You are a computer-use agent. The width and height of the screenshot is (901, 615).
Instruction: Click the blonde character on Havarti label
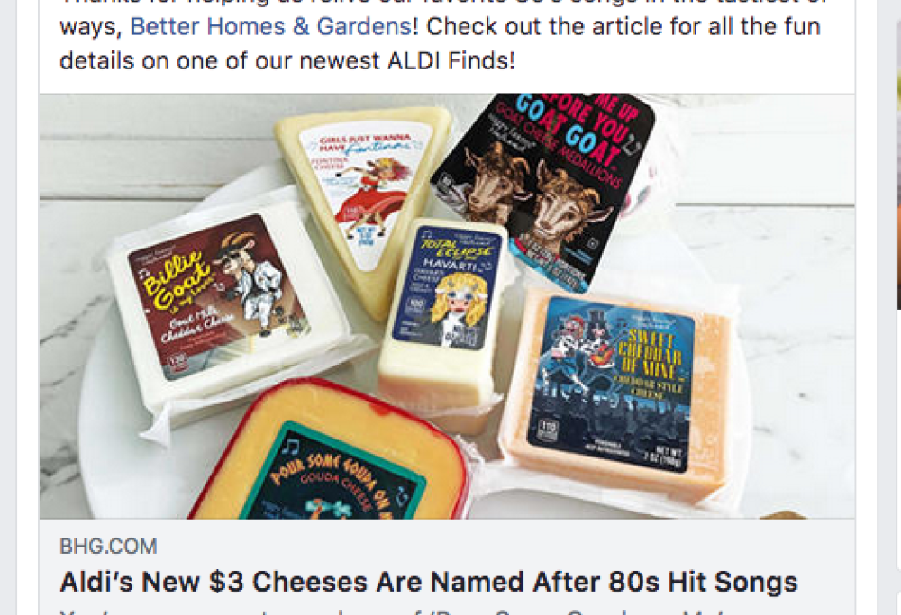(x=458, y=305)
